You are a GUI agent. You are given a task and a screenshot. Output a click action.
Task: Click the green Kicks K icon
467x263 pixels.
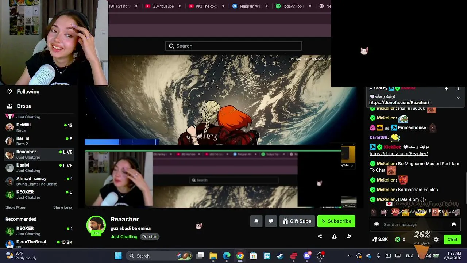pyautogui.click(x=398, y=240)
